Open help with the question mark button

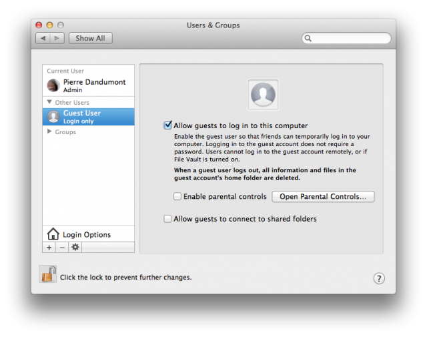pos(379,278)
